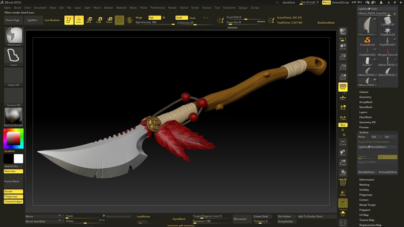
Task: Click the Scroll canvas icon
Action: (x=342, y=47)
